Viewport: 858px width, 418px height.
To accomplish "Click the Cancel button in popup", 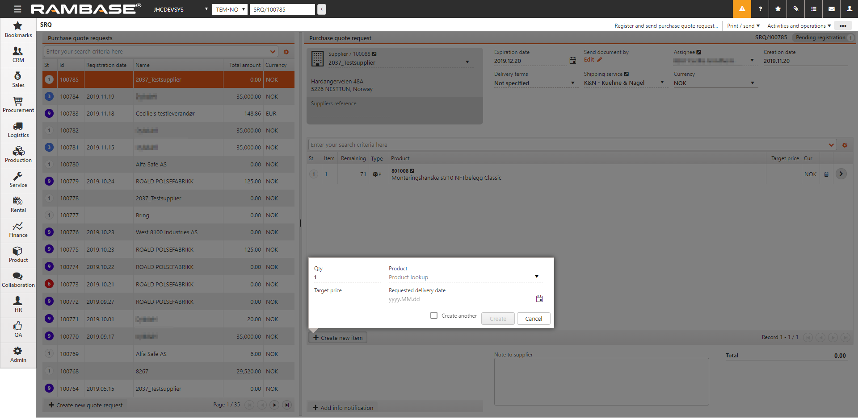I will (x=534, y=319).
